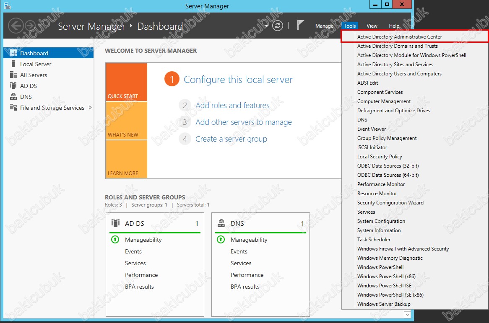Open Resource Monitor
The image size is (489, 323).
click(415, 194)
